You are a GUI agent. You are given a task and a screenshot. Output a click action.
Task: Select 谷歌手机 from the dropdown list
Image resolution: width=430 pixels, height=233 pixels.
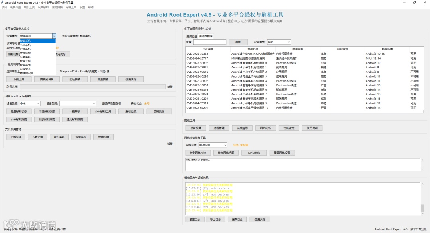coord(37,49)
